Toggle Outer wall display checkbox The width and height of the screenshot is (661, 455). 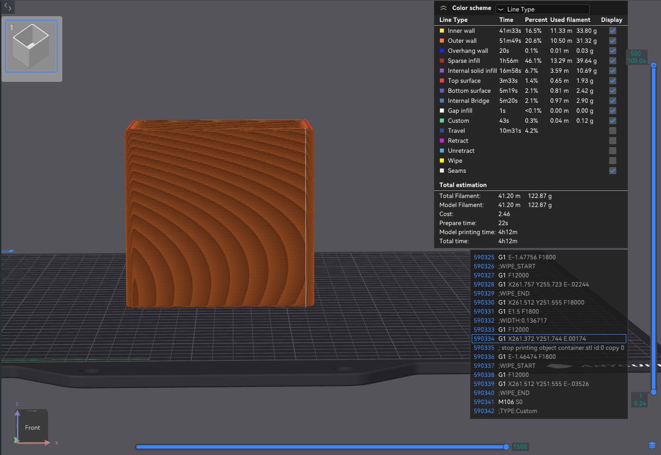(612, 40)
